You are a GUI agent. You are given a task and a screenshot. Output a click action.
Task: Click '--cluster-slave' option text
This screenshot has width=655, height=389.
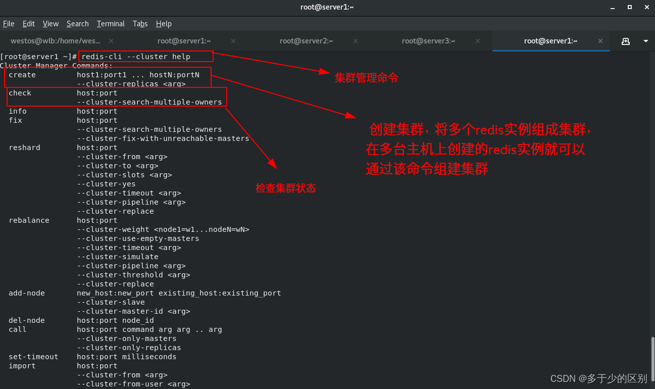click(111, 302)
